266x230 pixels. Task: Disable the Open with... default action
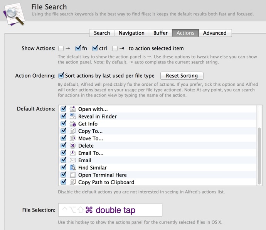coord(64,108)
